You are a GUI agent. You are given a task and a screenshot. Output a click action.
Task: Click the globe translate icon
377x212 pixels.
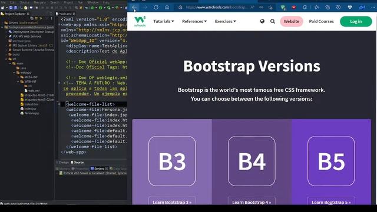[262, 21]
